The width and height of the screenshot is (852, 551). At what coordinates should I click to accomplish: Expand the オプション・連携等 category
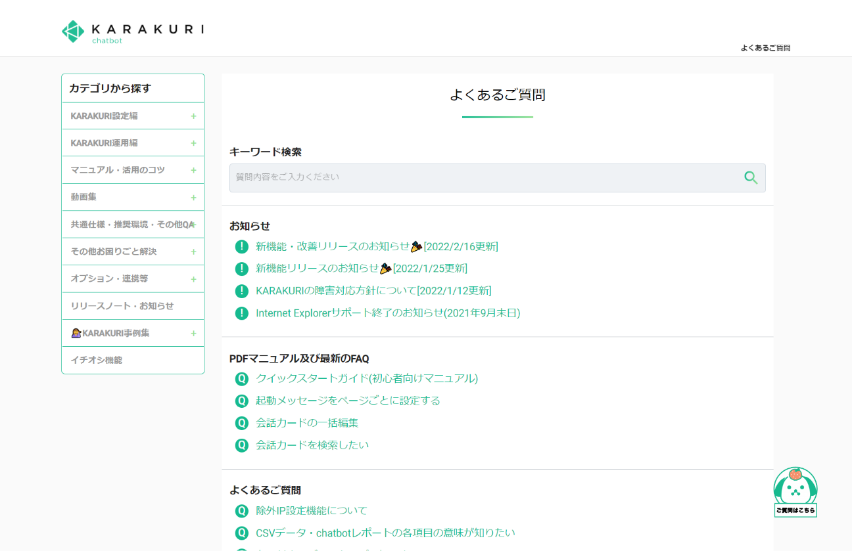pos(193,279)
